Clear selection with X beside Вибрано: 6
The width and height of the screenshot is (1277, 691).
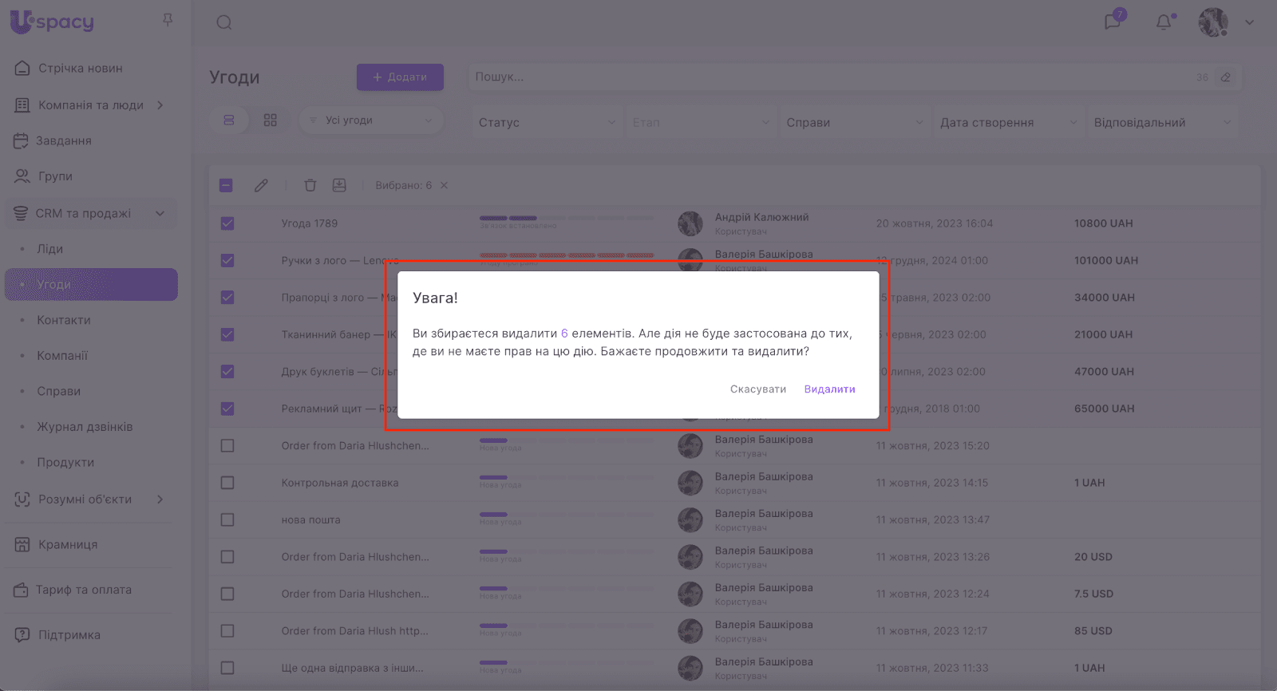pos(444,185)
